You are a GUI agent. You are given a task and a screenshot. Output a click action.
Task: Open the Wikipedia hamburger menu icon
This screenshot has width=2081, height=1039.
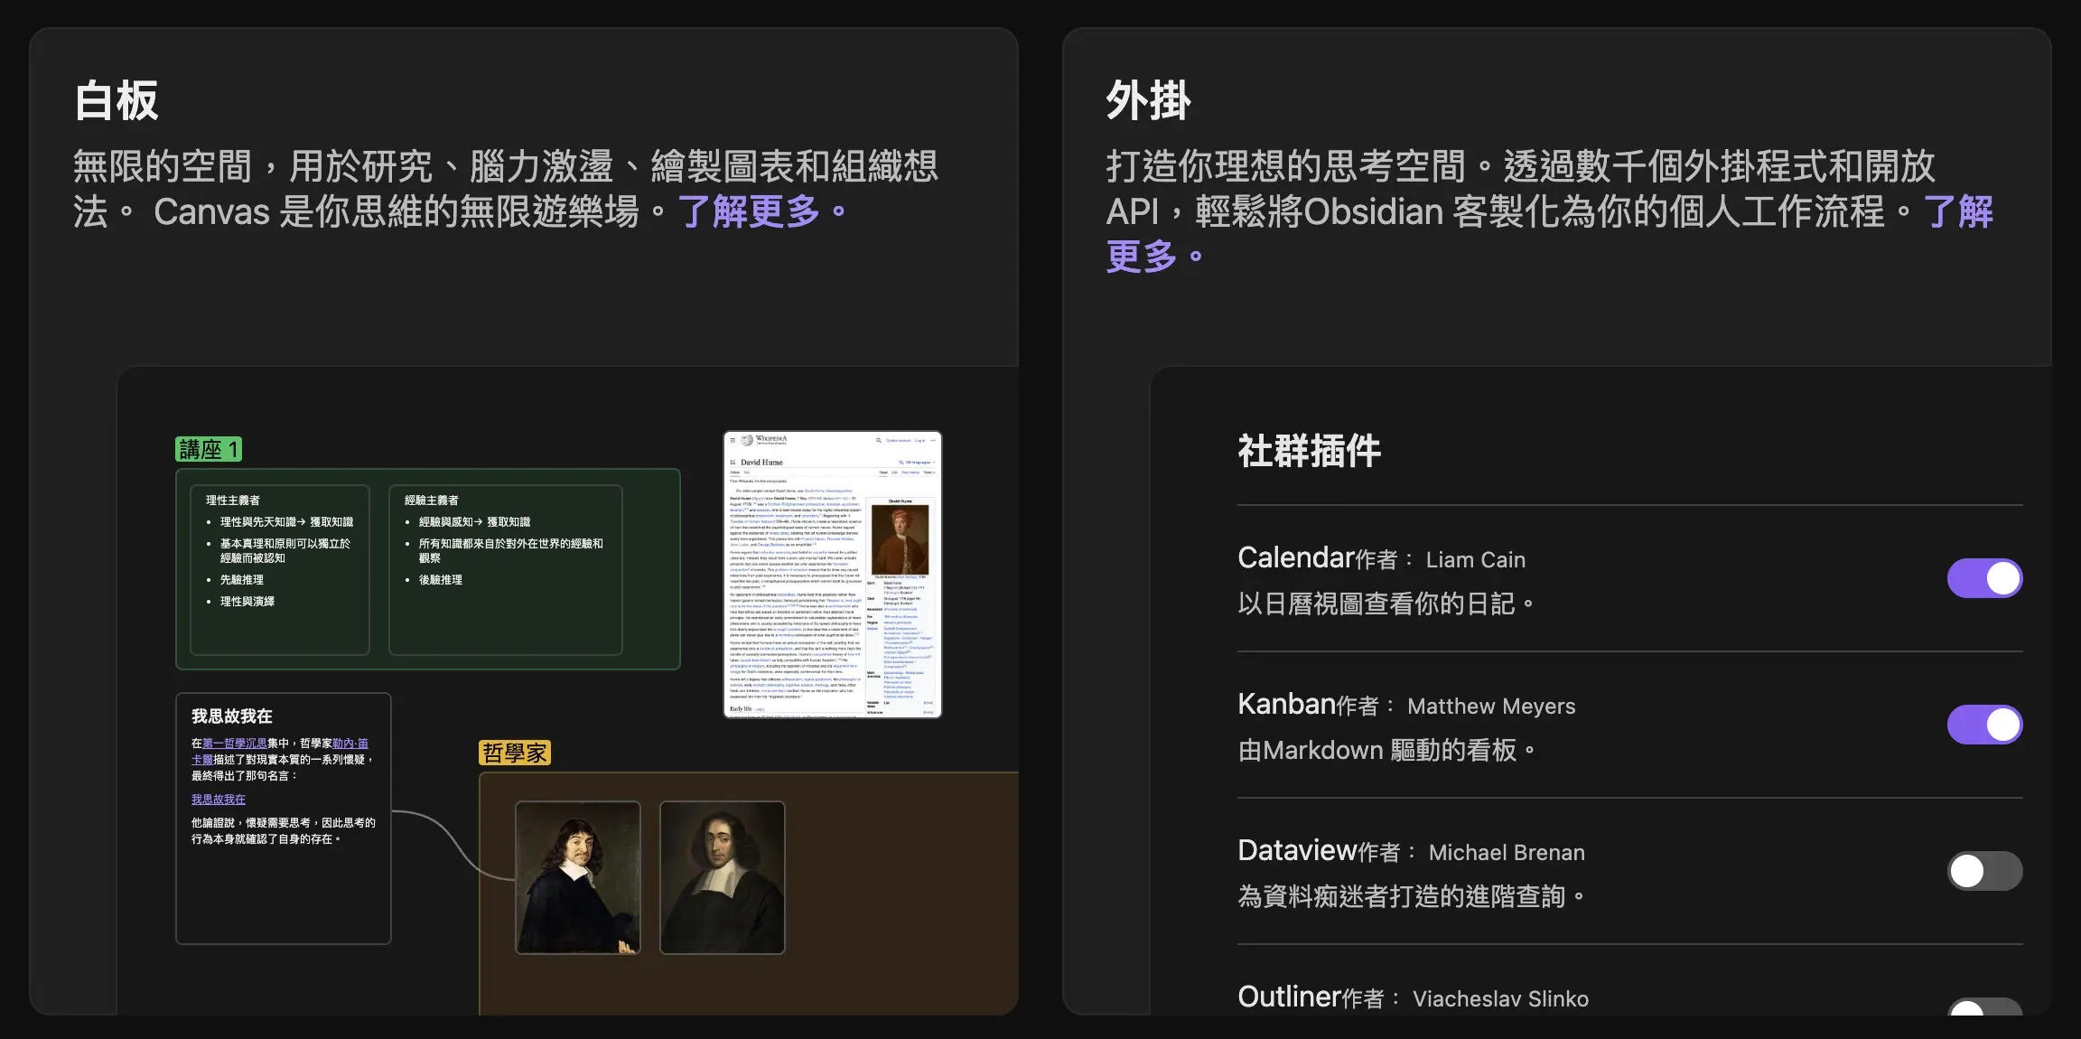click(x=733, y=441)
